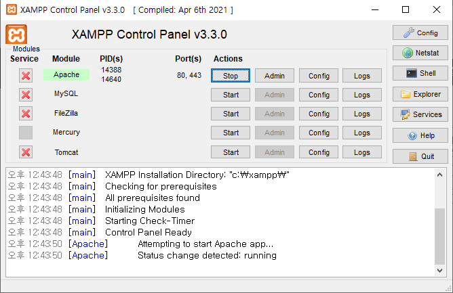Open the Explorer folder button
The width and height of the screenshot is (453, 293).
pos(420,94)
